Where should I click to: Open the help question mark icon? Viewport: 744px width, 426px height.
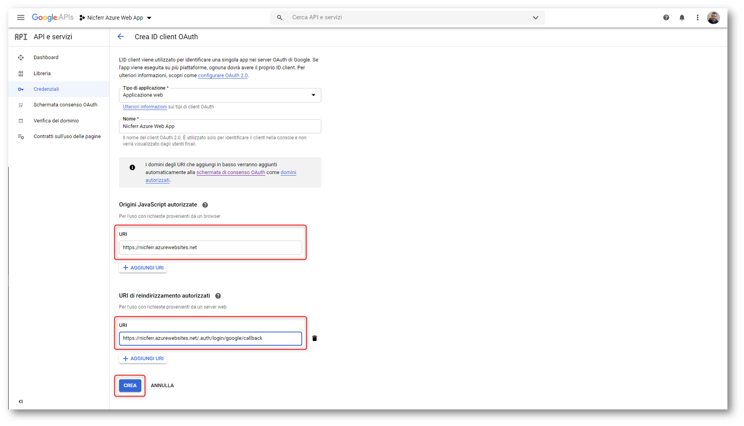[666, 17]
